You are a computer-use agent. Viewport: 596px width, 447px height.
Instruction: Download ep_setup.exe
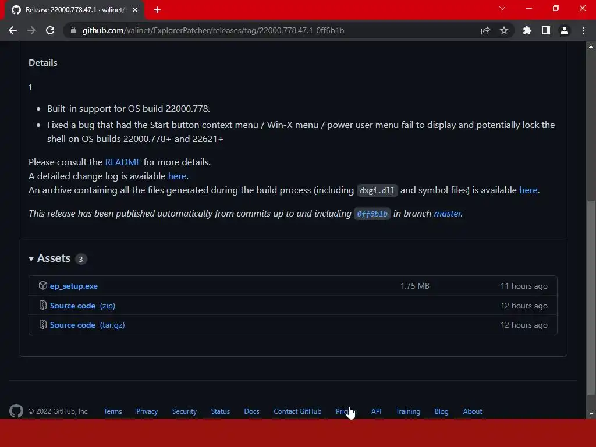point(74,286)
